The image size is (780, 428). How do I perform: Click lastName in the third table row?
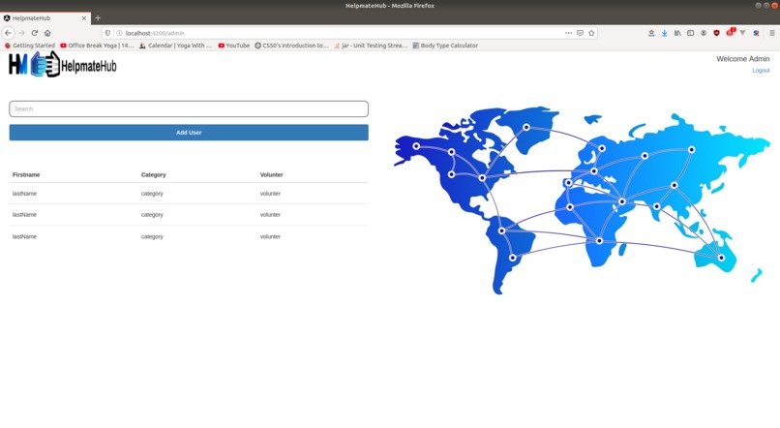[x=24, y=236]
